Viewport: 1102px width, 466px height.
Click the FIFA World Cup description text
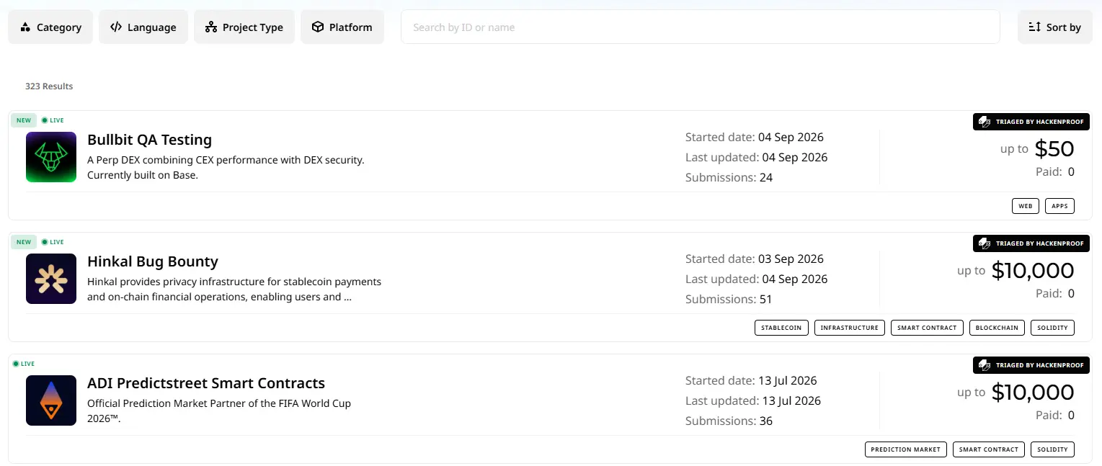click(x=219, y=411)
